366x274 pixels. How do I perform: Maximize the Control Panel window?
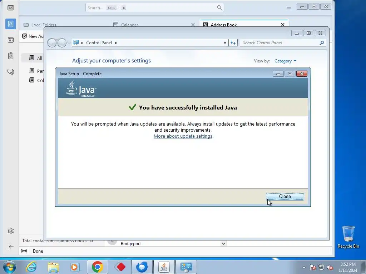[x=308, y=33]
